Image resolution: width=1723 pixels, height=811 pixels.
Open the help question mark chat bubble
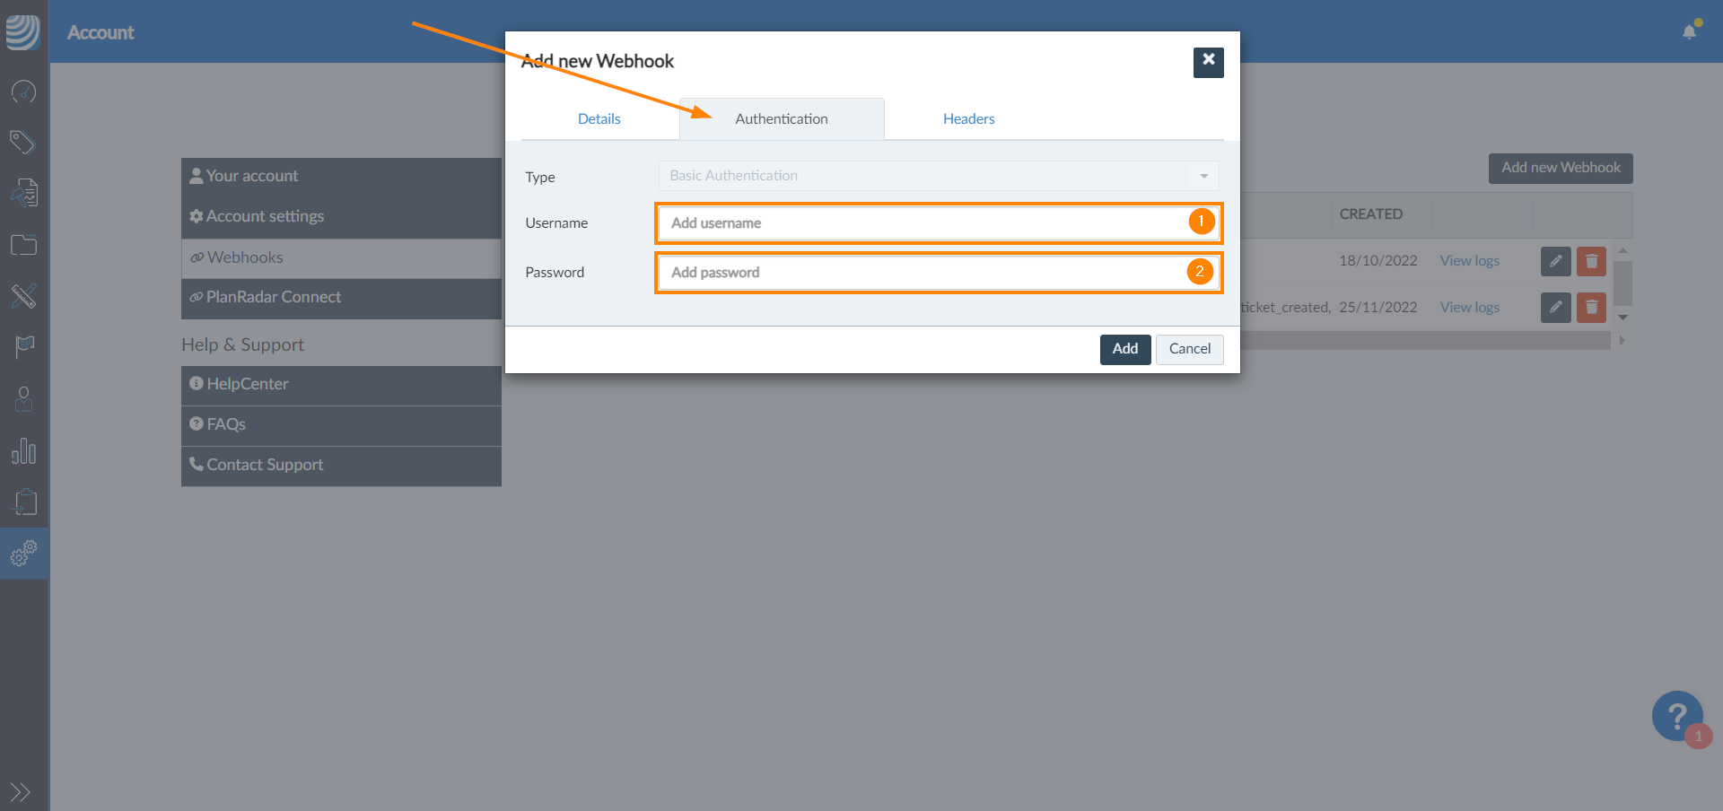[1676, 716]
